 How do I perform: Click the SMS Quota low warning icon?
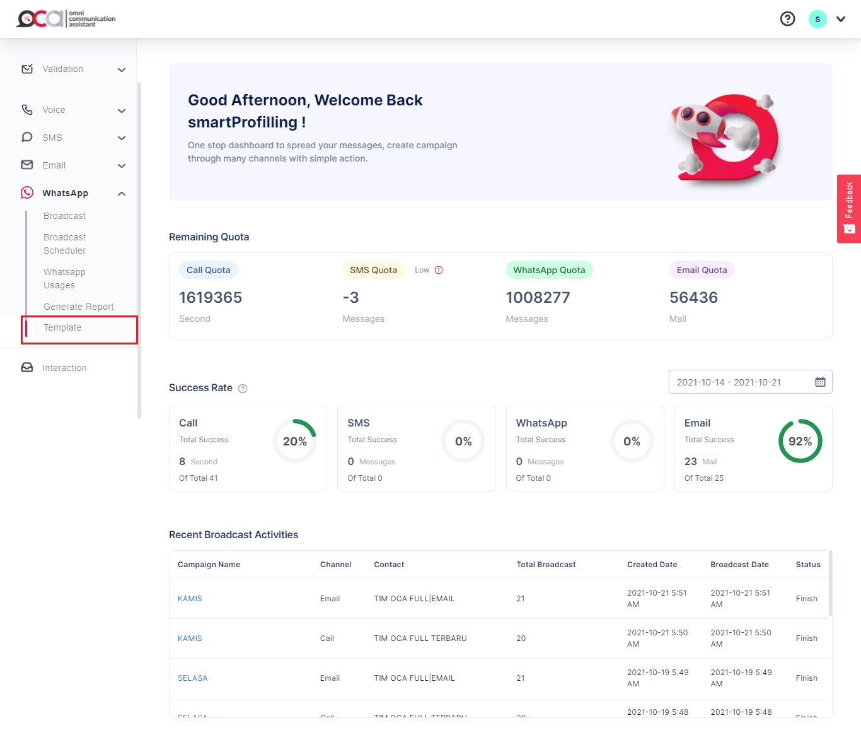[x=439, y=270]
